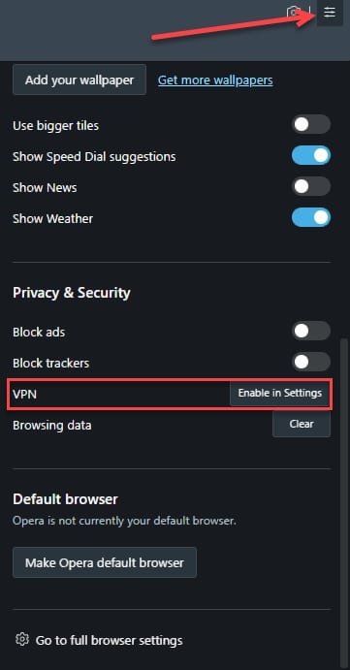Open the Get more wallpapers link
Viewport: 350px width, 670px height.
pos(215,80)
